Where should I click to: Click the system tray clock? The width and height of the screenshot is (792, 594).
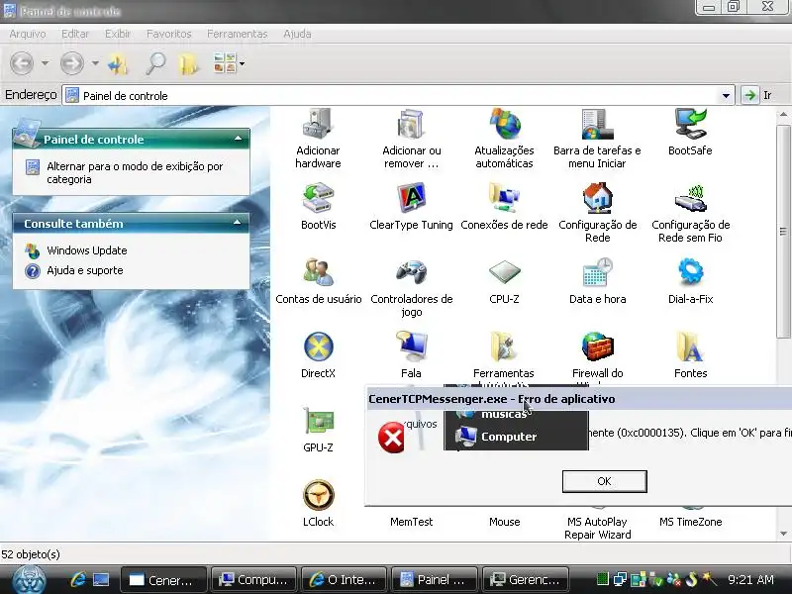pyautogui.click(x=750, y=579)
